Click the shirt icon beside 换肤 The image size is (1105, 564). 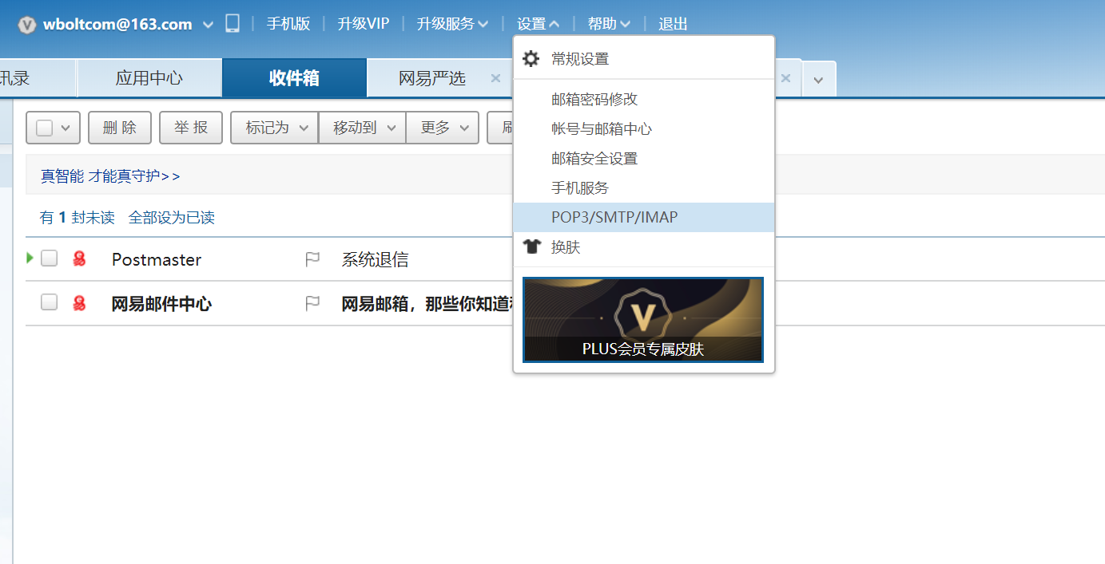[x=531, y=247]
